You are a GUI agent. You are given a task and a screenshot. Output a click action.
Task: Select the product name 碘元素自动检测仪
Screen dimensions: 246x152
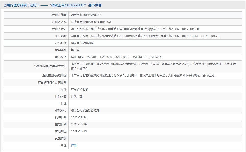(84, 43)
